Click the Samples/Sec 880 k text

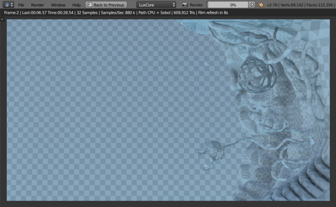tap(118, 13)
